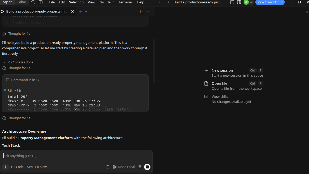Open the Edit menu

(62, 2)
